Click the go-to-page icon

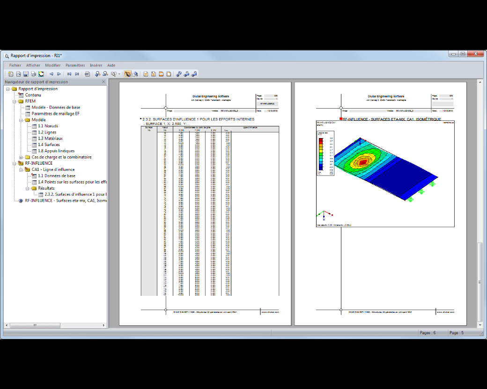point(87,74)
